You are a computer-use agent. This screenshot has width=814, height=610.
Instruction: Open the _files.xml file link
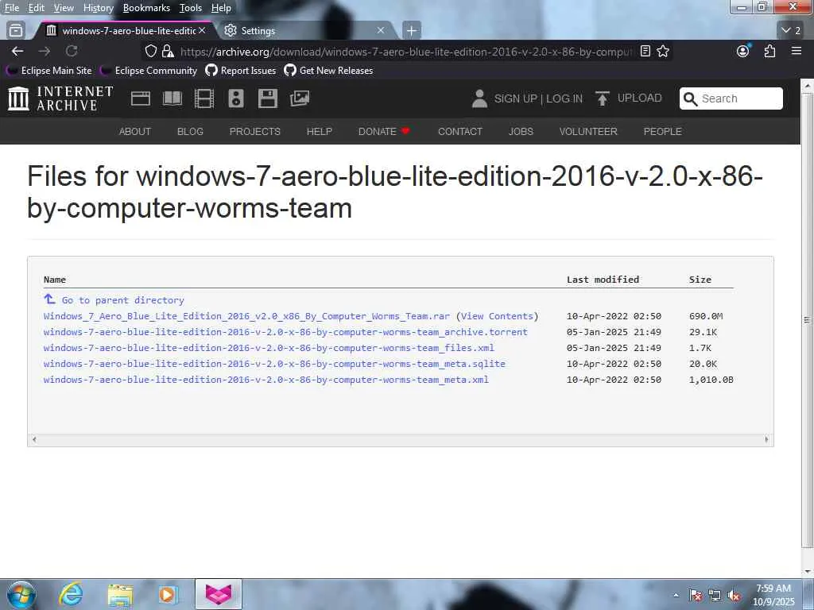point(269,348)
